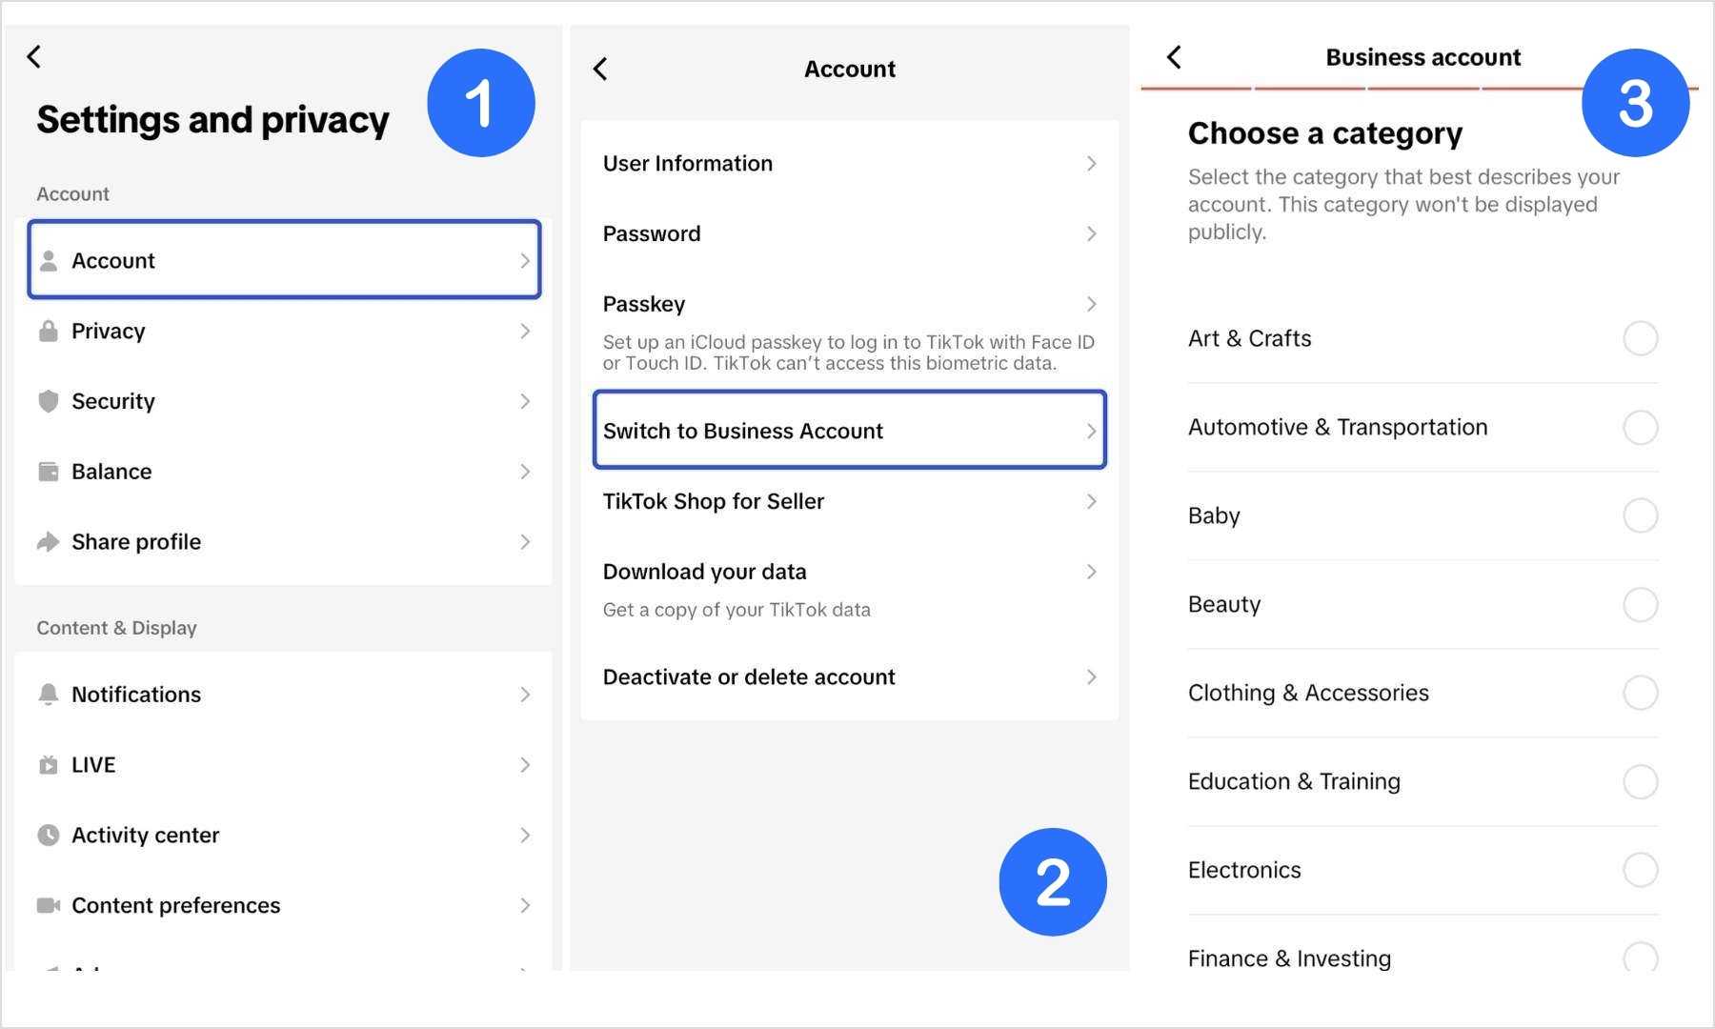
Task: Tap the Security label in settings
Action: 113,402
